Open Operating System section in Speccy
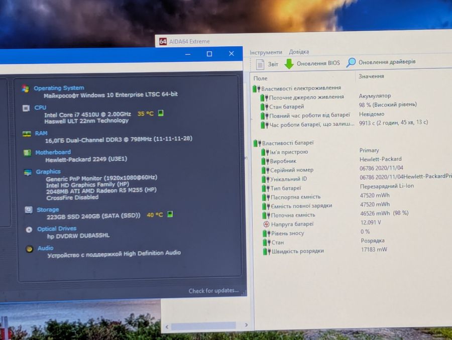Screen dimensions: 452x340 coord(59,88)
